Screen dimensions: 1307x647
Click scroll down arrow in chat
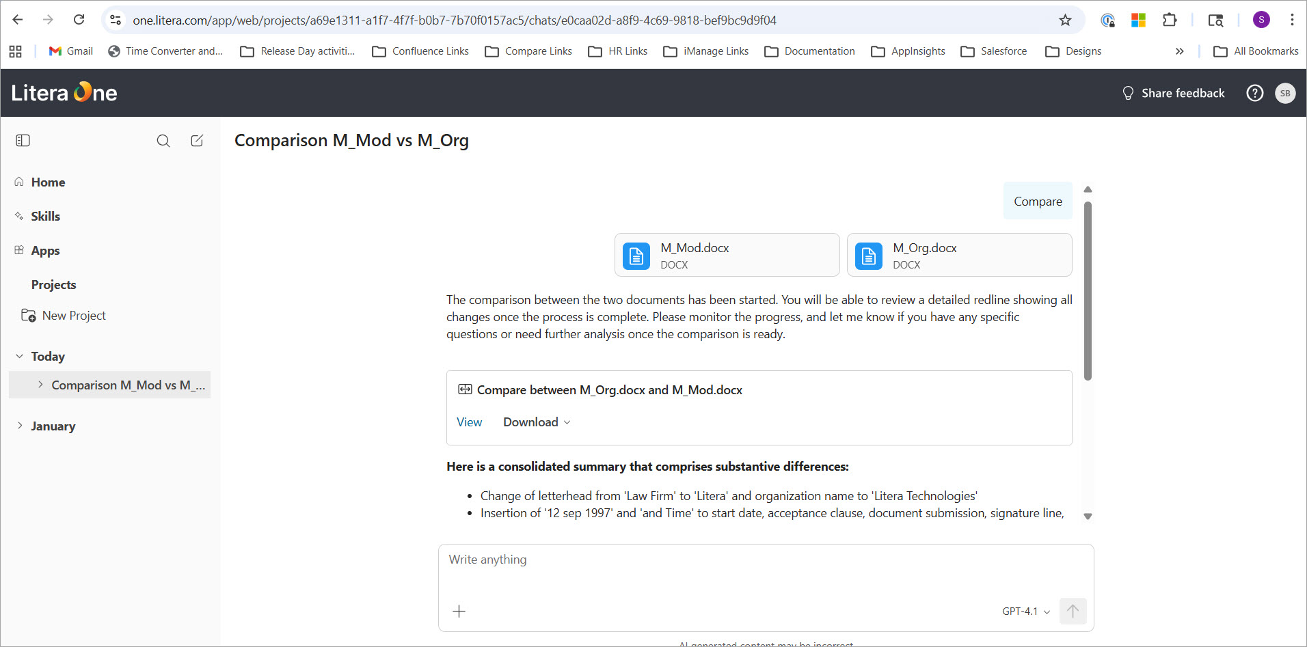click(x=1088, y=517)
